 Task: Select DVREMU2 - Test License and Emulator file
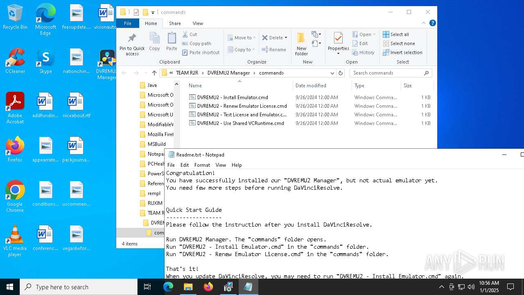[242, 115]
